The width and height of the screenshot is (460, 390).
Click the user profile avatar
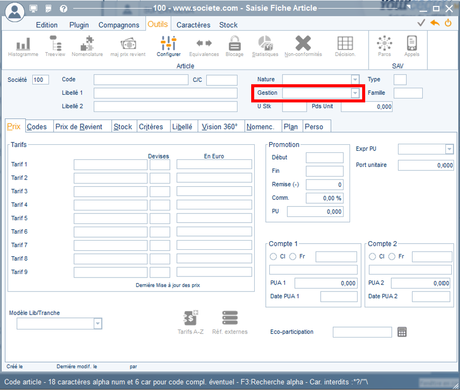15,12
